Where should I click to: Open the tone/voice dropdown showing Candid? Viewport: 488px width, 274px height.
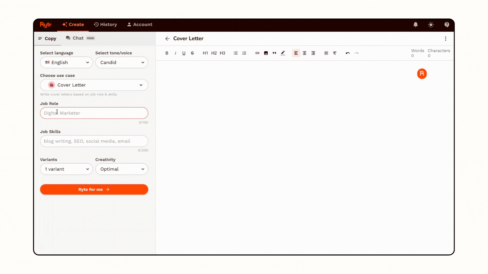121,62
